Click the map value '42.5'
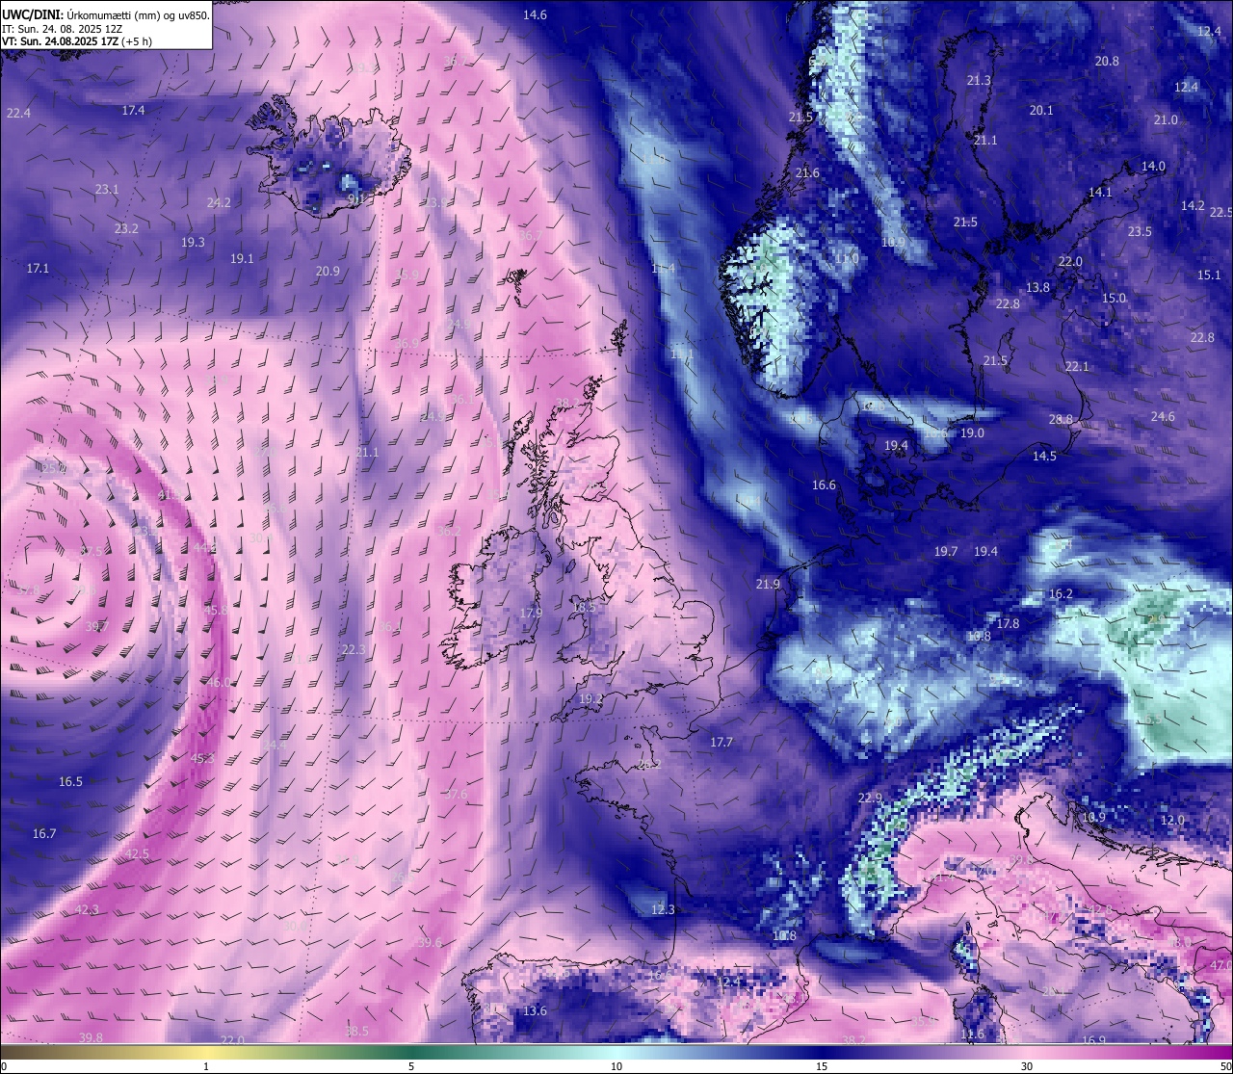This screenshot has height=1074, width=1233. click(137, 854)
